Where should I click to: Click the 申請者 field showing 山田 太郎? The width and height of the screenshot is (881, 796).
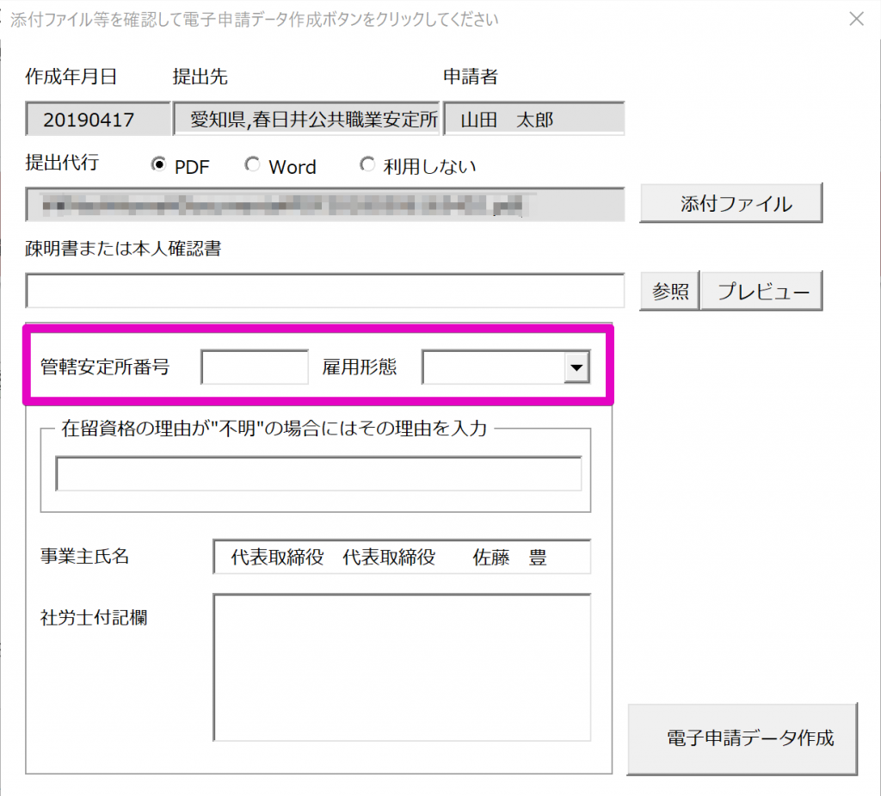[x=534, y=120]
